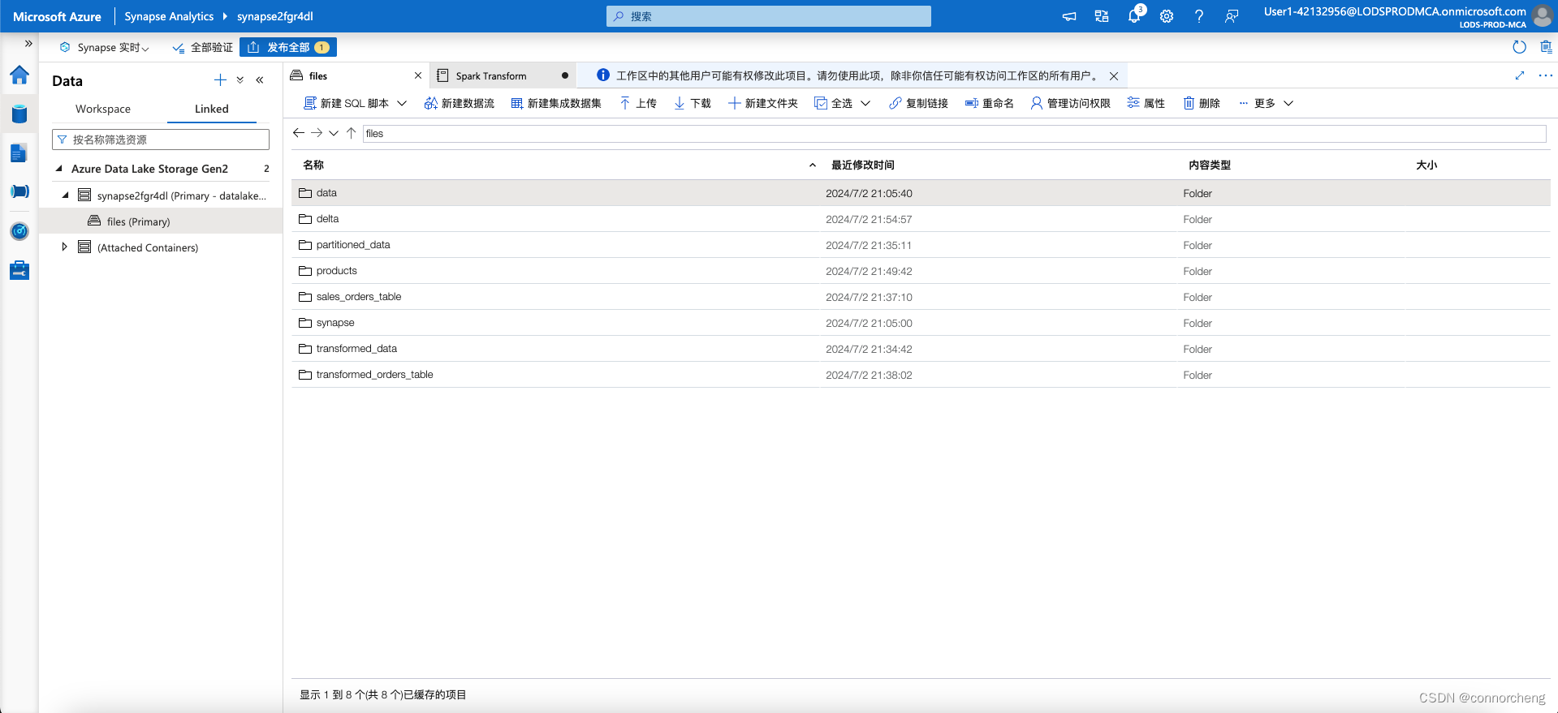Click Microsoft Azure home link
Image resolution: width=1558 pixels, height=713 pixels.
(57, 16)
